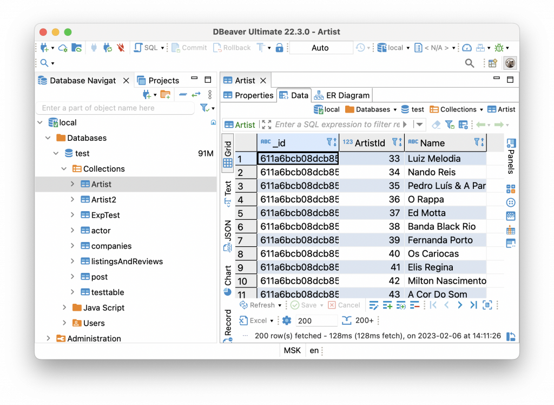Click the custom filter settings funnel icon
The height and width of the screenshot is (405, 554).
pyautogui.click(x=450, y=125)
